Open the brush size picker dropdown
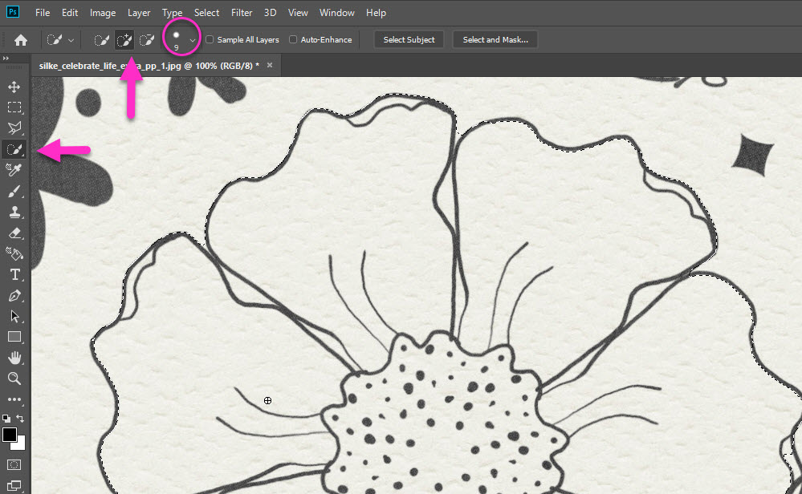 tap(192, 39)
